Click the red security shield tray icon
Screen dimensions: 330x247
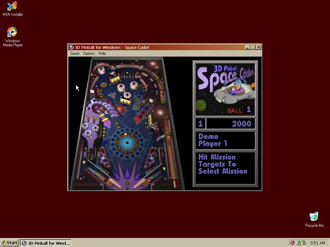[x=292, y=243]
